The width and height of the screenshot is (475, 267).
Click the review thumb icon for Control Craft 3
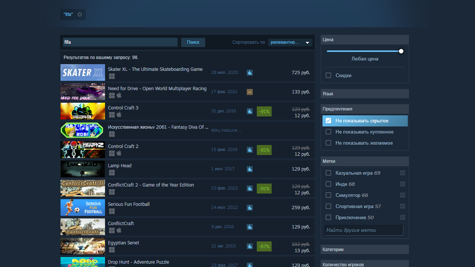point(250,111)
